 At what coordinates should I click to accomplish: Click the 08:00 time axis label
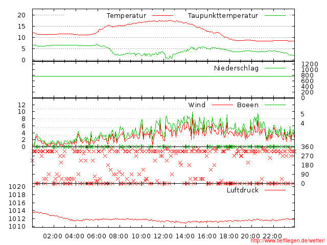pos(119,236)
